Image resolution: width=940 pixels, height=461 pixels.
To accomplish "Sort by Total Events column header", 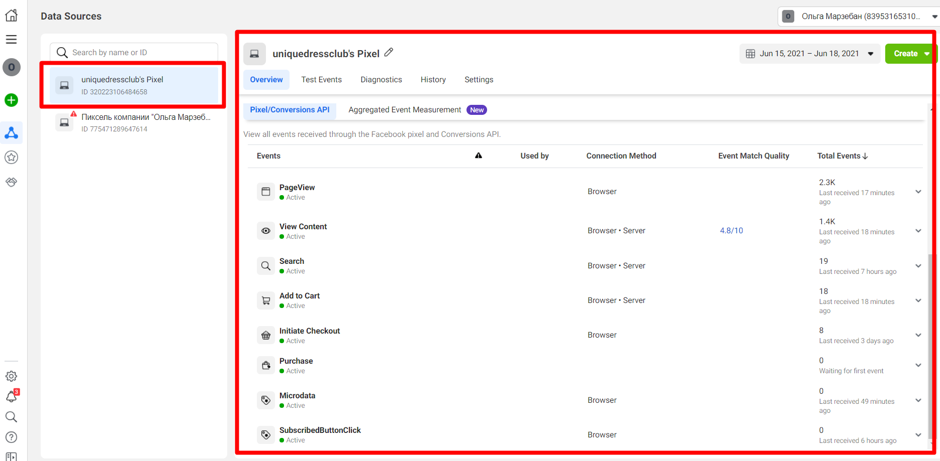I will [842, 156].
